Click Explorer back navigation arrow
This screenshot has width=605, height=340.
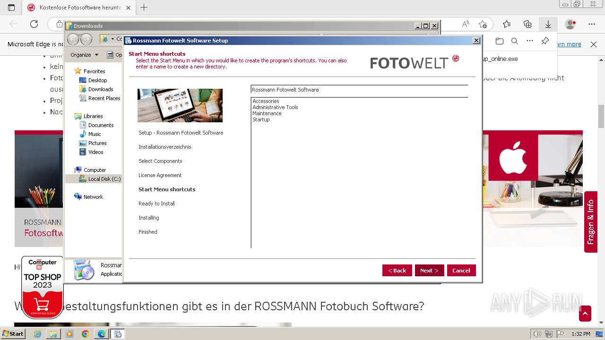coord(73,39)
